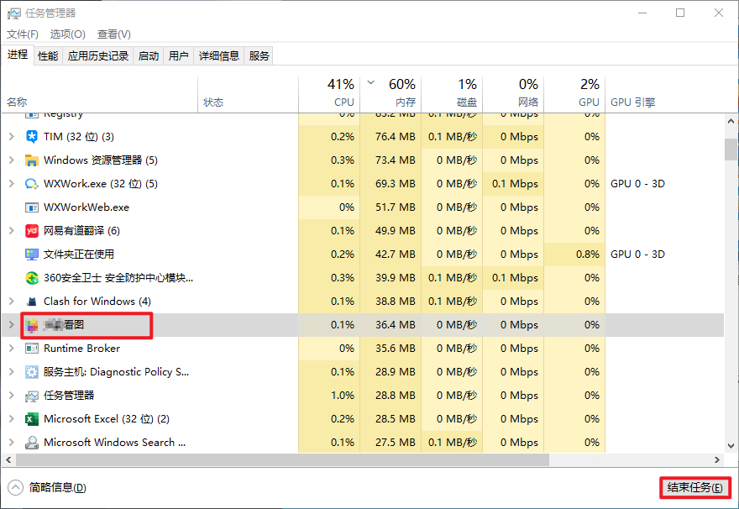Screen dimensions: 739x509
Task: Expand the TIM process group
Action: (12, 136)
